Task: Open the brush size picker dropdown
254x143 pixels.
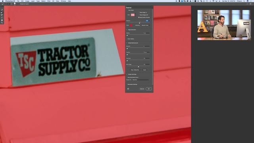Action: (17, 4)
